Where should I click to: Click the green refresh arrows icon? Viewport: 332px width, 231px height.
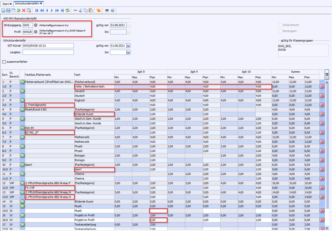click(x=67, y=10)
